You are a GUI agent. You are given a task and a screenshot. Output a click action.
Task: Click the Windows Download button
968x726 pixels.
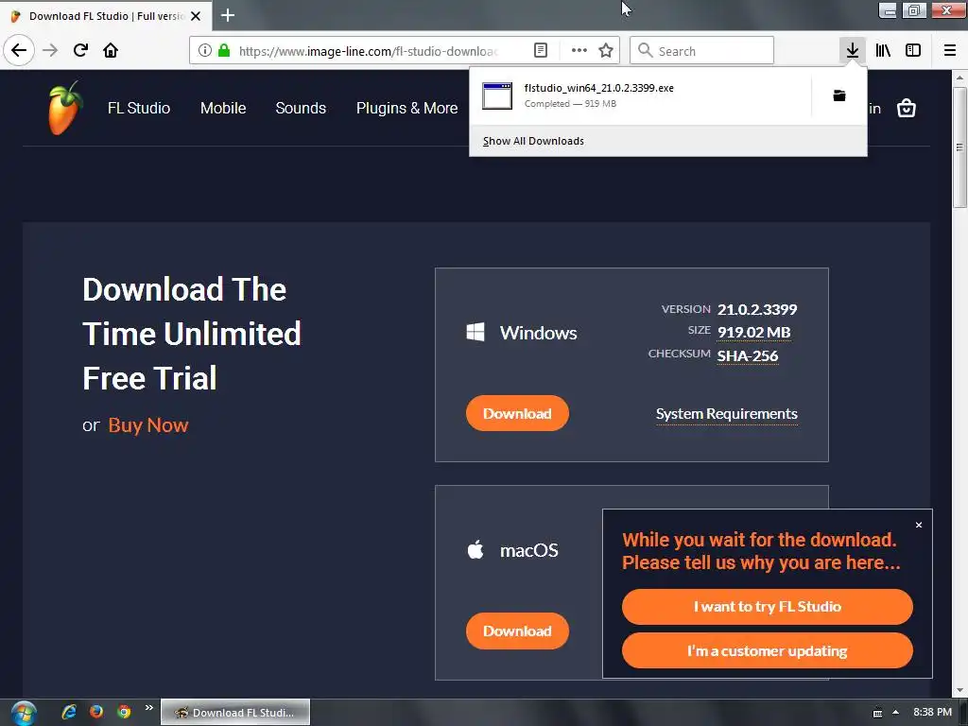click(517, 413)
